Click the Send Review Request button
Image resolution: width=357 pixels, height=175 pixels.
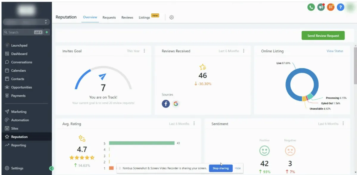(323, 36)
